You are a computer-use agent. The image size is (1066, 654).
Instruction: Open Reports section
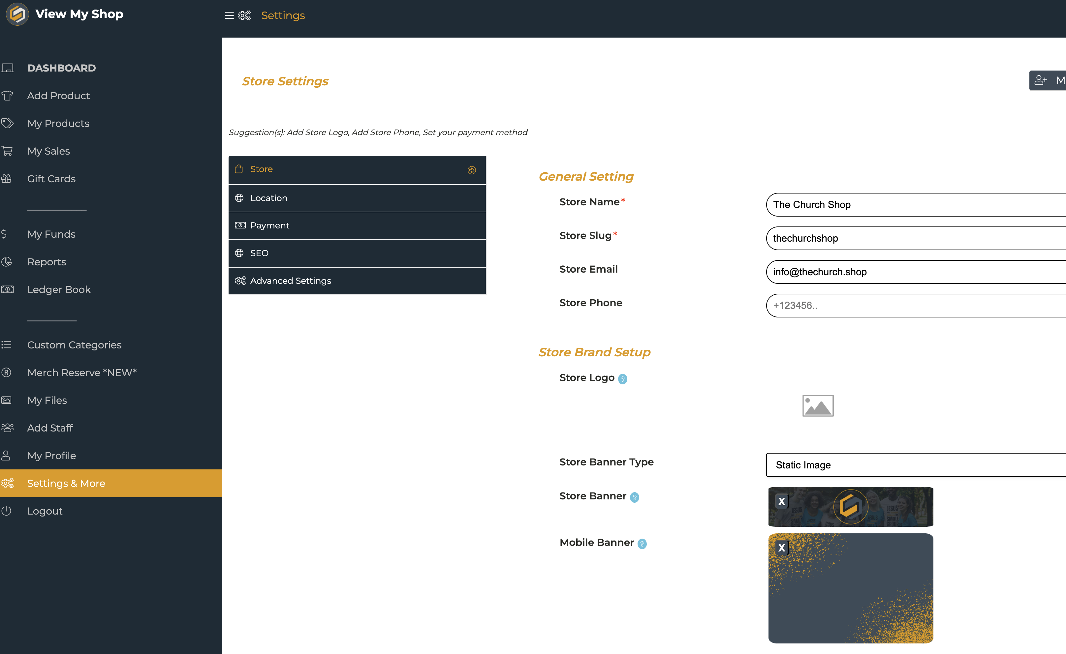click(47, 262)
